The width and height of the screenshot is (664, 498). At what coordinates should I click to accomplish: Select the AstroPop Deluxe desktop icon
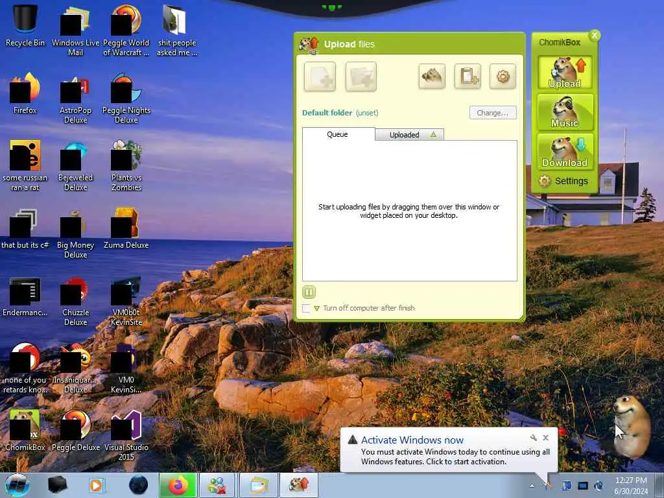pos(75,99)
